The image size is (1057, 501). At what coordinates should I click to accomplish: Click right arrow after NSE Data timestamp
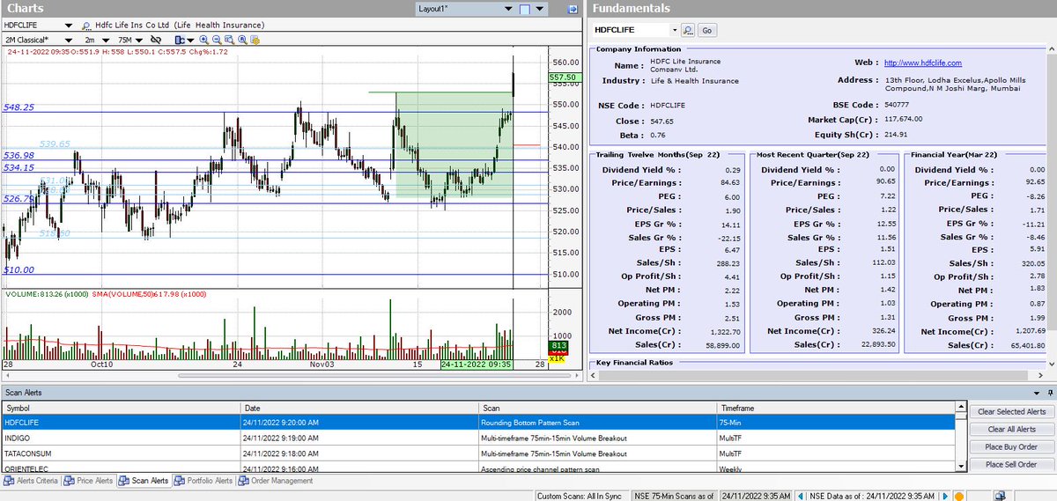(946, 496)
